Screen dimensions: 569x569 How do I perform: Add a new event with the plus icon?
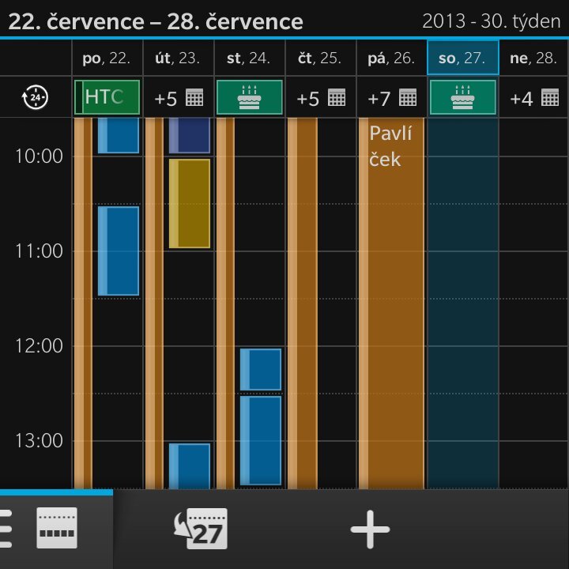click(370, 528)
